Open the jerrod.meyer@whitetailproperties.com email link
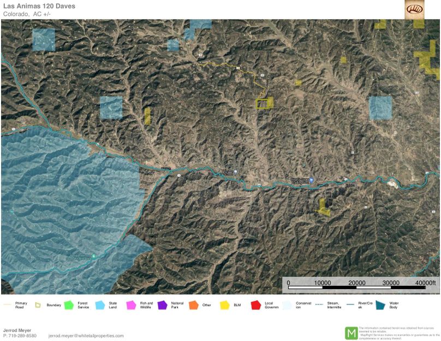The image size is (441, 341). click(x=86, y=336)
